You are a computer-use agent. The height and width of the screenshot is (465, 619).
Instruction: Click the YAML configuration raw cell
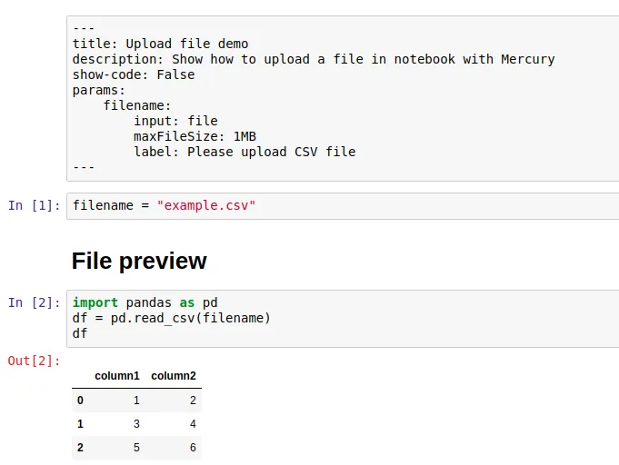343,99
